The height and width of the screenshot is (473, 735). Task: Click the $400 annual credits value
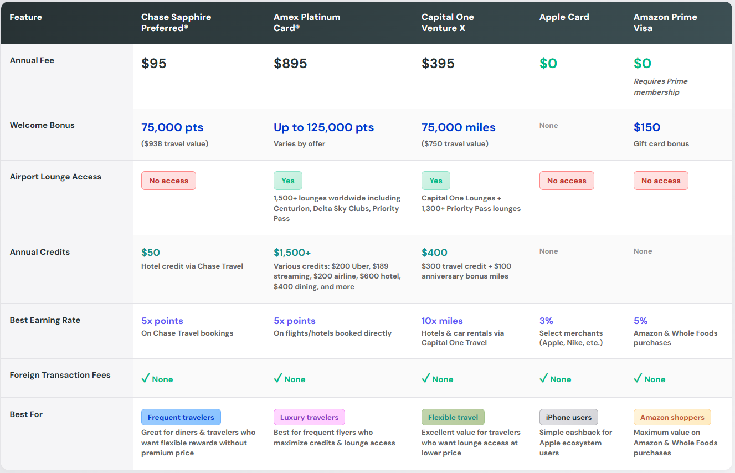point(434,253)
